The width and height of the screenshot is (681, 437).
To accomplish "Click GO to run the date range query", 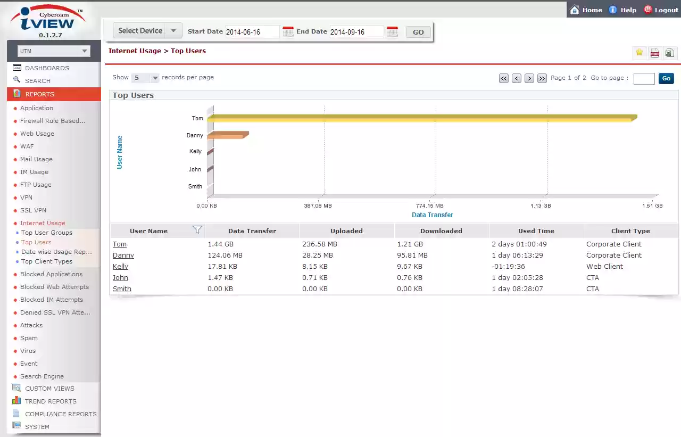I will (x=418, y=31).
